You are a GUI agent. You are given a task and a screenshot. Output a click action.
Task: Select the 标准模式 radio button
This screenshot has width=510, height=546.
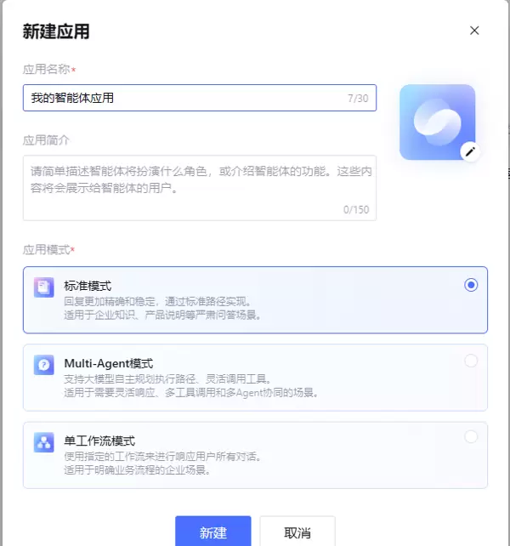click(x=471, y=285)
